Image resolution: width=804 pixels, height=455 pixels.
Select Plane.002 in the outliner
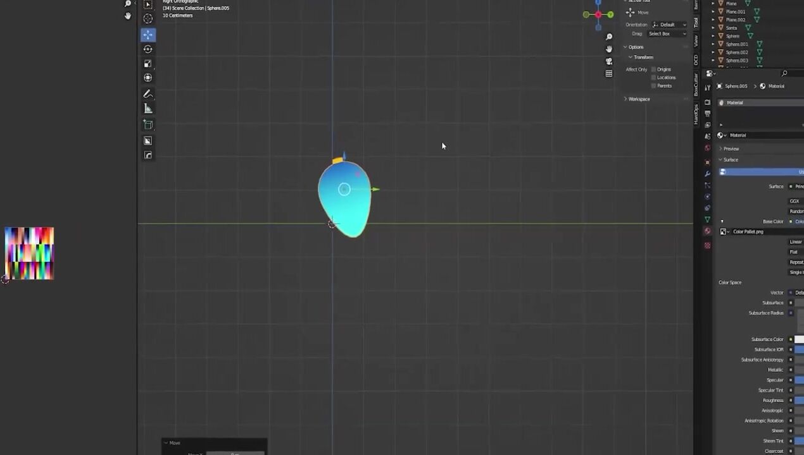tap(736, 20)
